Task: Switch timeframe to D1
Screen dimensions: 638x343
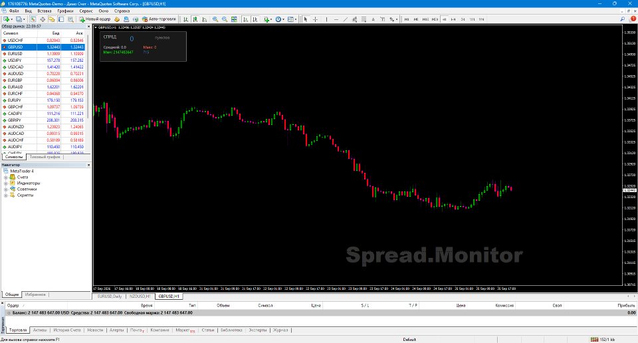Action: pyautogui.click(x=463, y=19)
